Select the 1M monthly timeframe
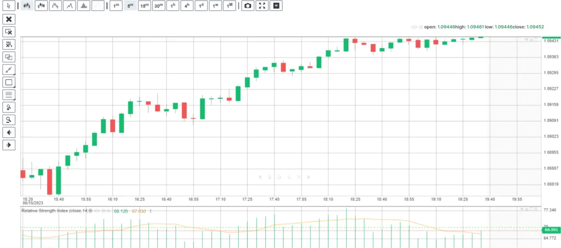 (230, 5)
